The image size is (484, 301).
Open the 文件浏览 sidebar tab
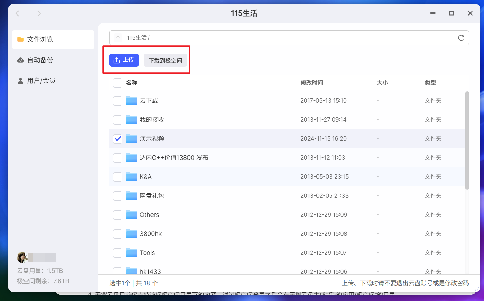coord(53,40)
